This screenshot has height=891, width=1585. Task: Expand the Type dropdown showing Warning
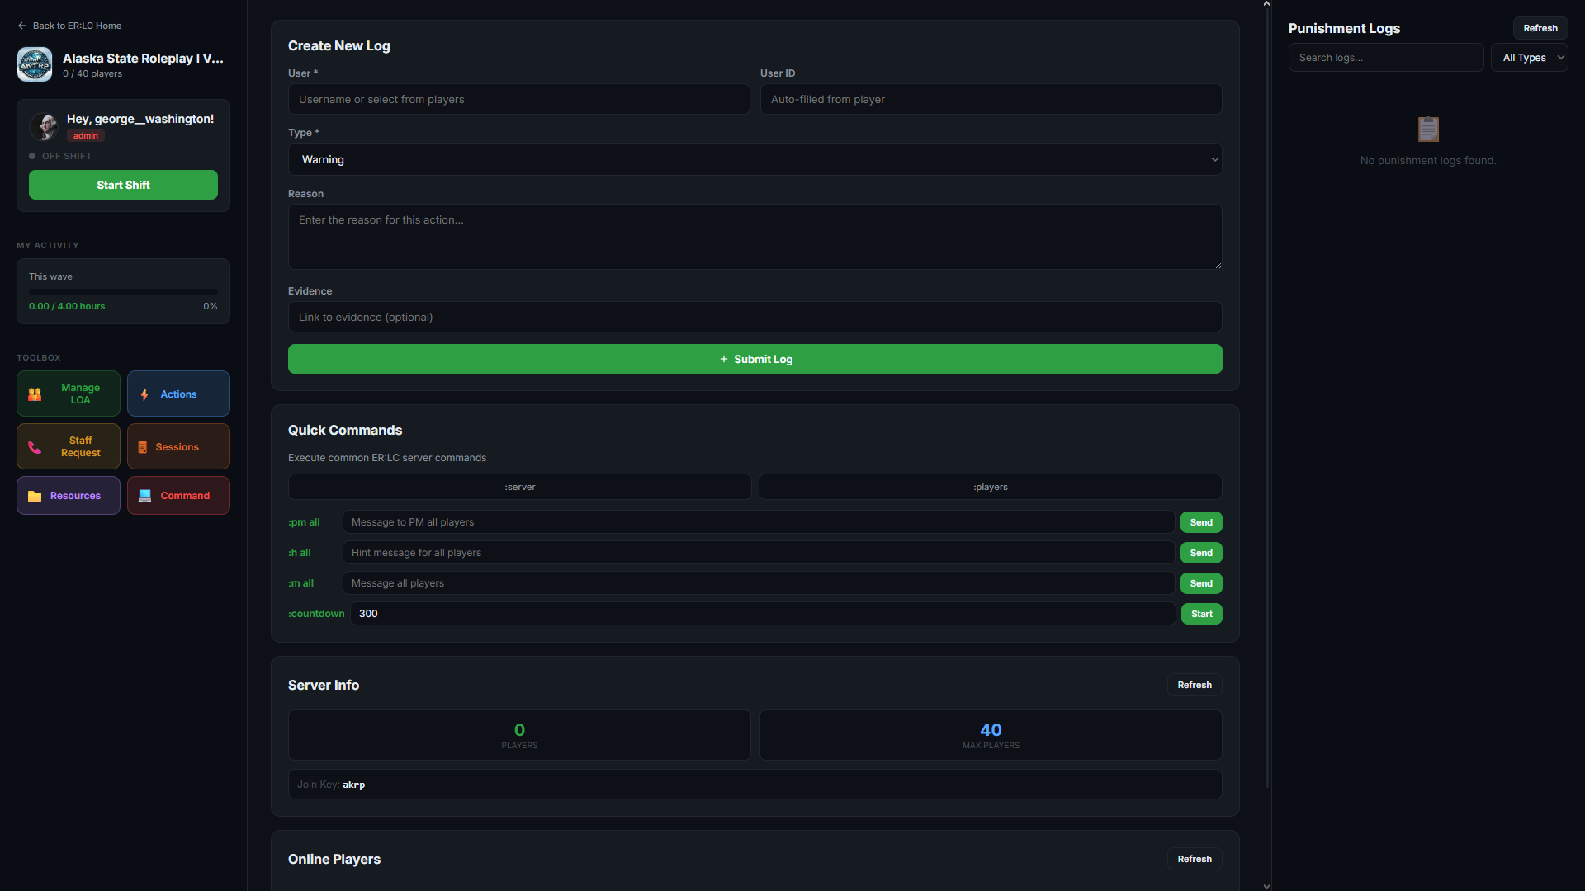pos(755,159)
